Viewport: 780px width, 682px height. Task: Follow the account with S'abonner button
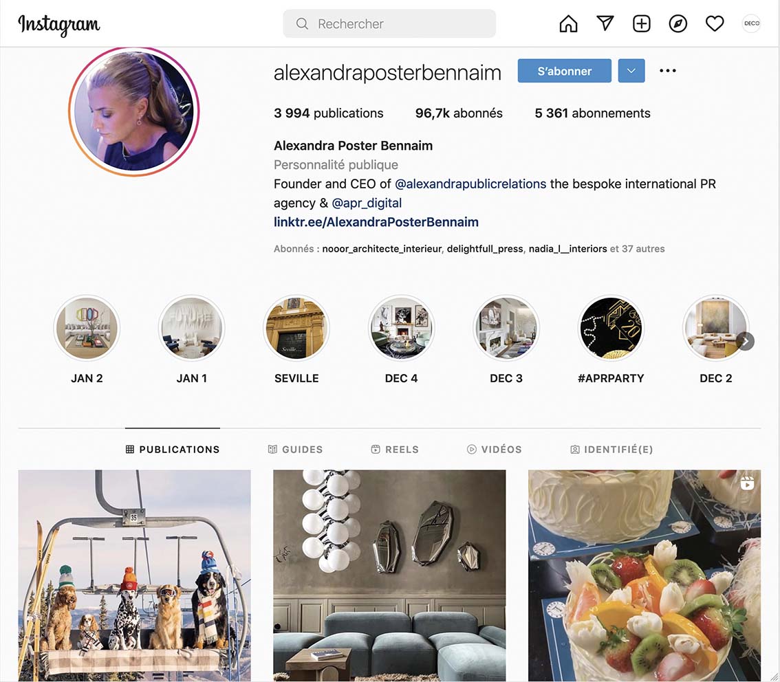point(565,71)
